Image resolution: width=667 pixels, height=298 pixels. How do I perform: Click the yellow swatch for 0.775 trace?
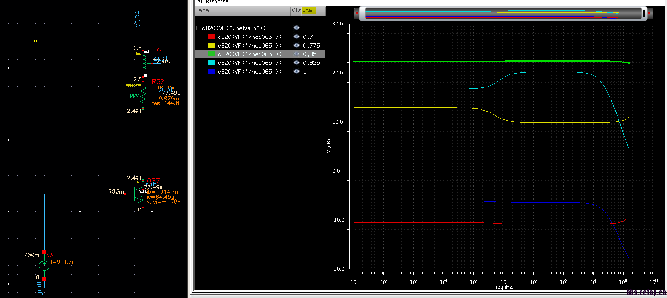click(211, 46)
